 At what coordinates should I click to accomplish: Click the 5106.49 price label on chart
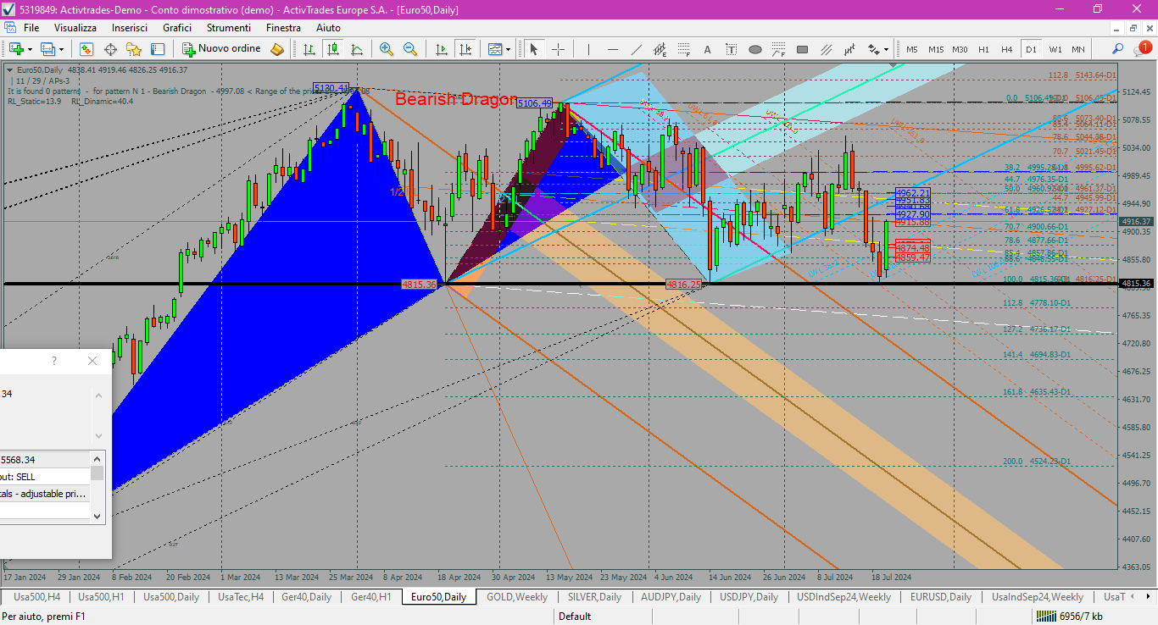point(534,103)
